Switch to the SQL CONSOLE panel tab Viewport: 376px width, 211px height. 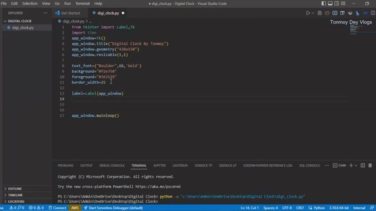pyautogui.click(x=310, y=165)
